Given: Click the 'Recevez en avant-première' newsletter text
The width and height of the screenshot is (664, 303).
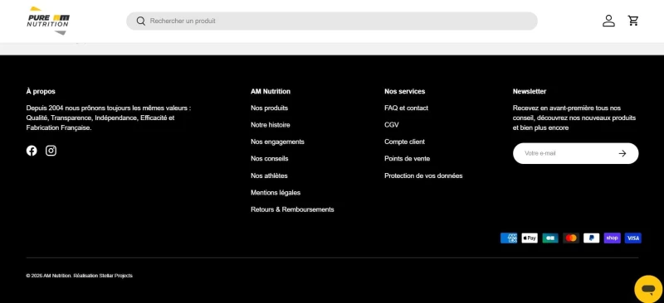Looking at the screenshot, I should (x=574, y=118).
